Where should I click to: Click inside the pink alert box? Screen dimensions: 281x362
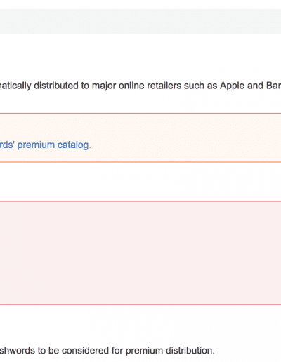tap(140, 253)
